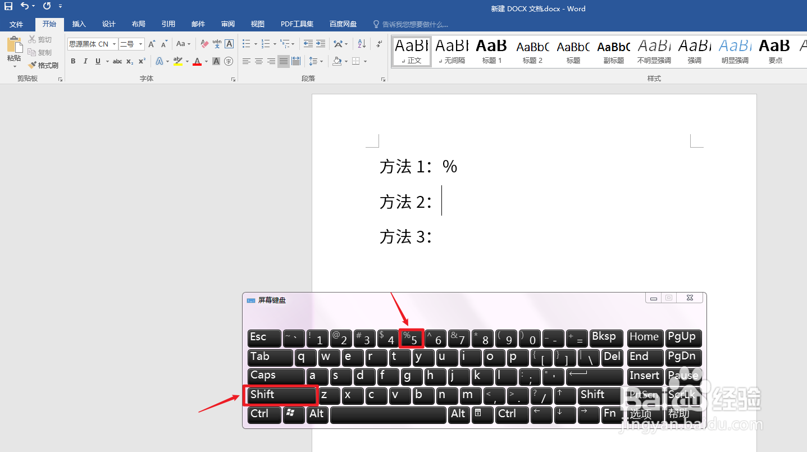Open the font name dropdown (思源黑体 CN)
This screenshot has width=807, height=452.
(x=114, y=44)
